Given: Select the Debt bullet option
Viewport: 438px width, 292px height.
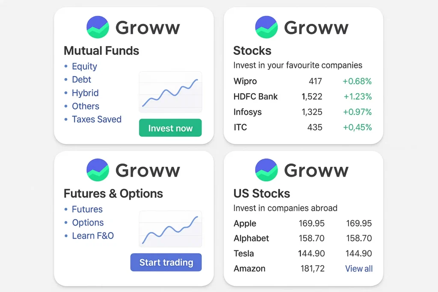Looking at the screenshot, I should click(x=81, y=80).
